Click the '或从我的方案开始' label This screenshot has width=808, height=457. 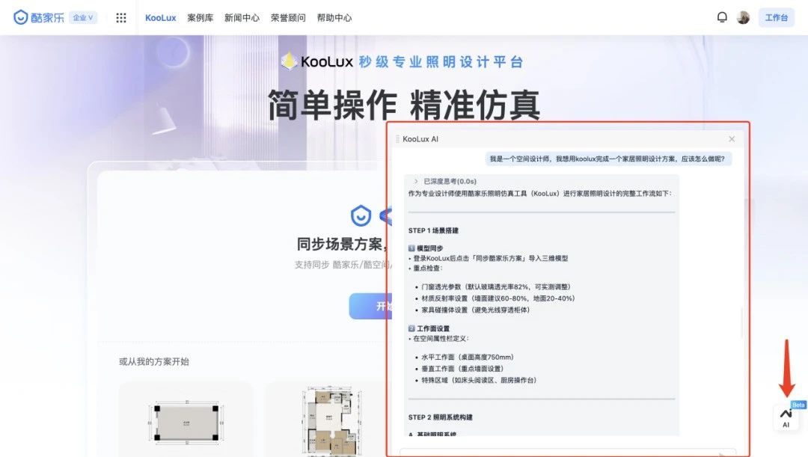click(x=154, y=362)
